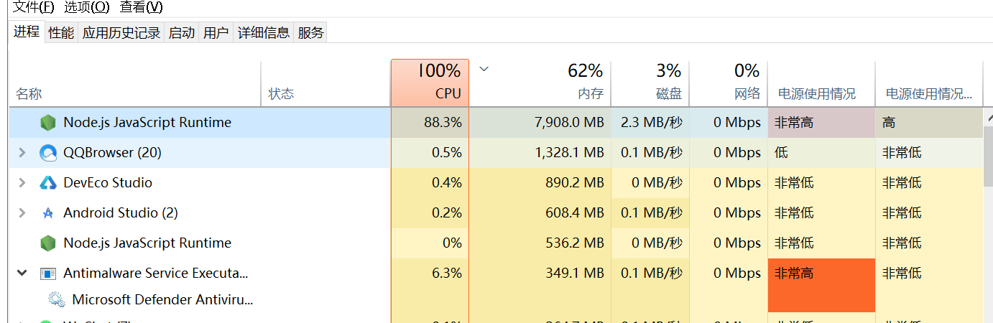The width and height of the screenshot is (993, 323).
Task: Open the 文件(F) menu
Action: click(34, 7)
